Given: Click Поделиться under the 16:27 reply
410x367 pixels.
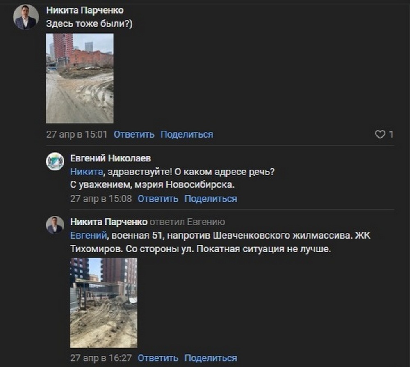Looking at the screenshot, I should pos(211,358).
